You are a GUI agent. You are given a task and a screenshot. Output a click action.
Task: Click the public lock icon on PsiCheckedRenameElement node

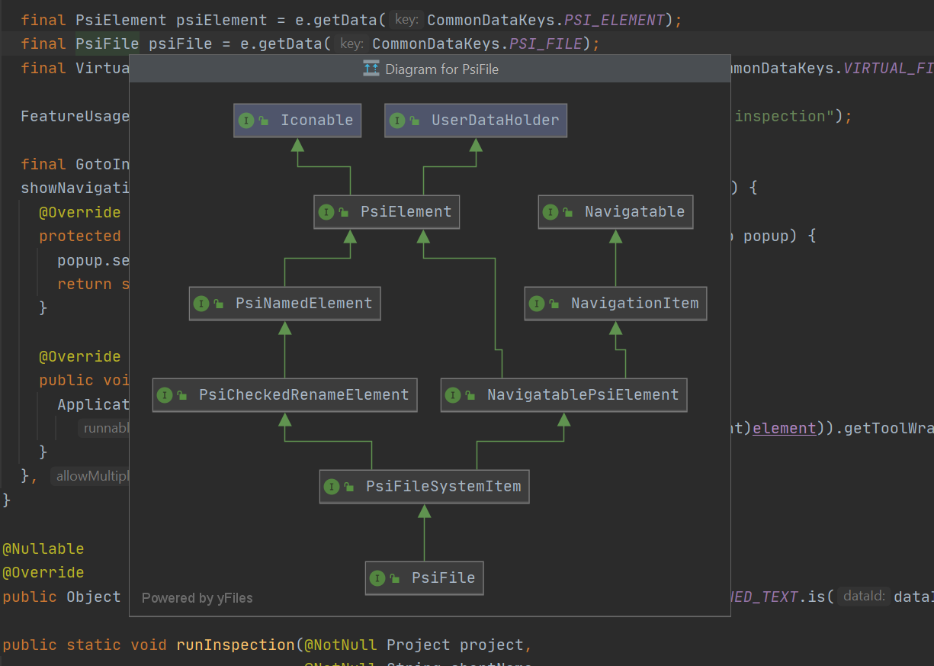181,395
